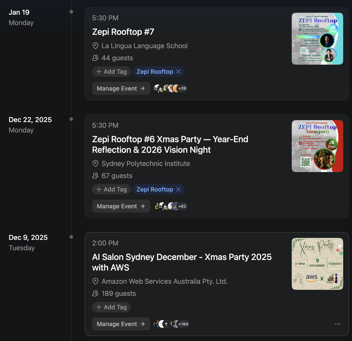Click the 67 guests count
Image resolution: width=352 pixels, height=341 pixels.
(117, 176)
